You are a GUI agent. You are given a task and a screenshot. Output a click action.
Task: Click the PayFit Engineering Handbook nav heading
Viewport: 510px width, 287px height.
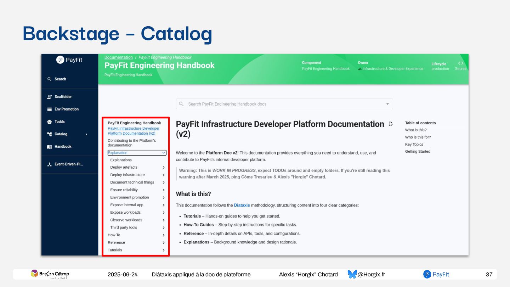134,123
